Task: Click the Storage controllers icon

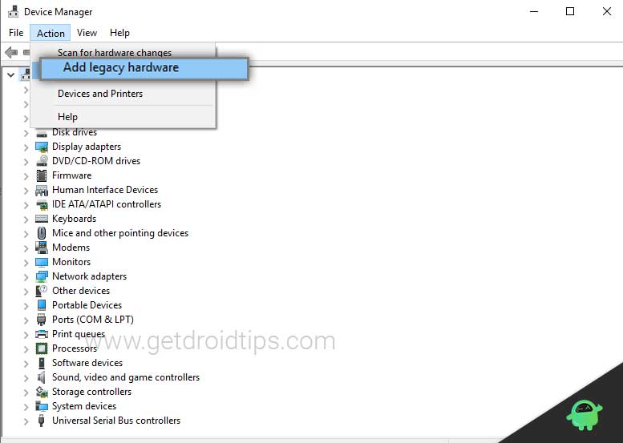Action: point(42,392)
